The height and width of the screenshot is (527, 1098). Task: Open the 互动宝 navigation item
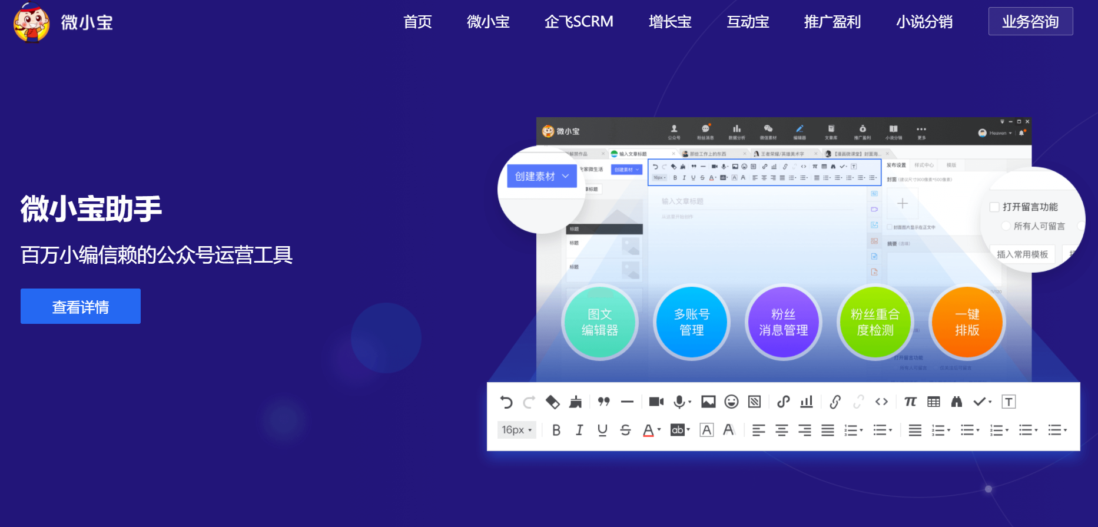click(x=748, y=22)
